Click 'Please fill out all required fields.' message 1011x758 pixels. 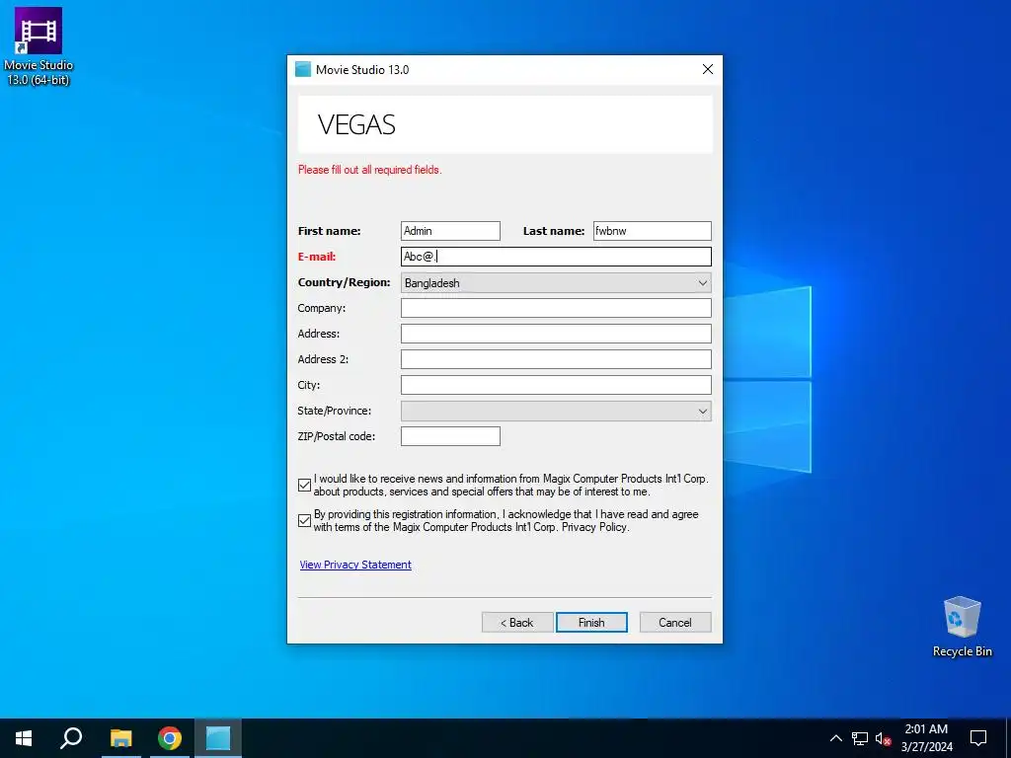[369, 170]
